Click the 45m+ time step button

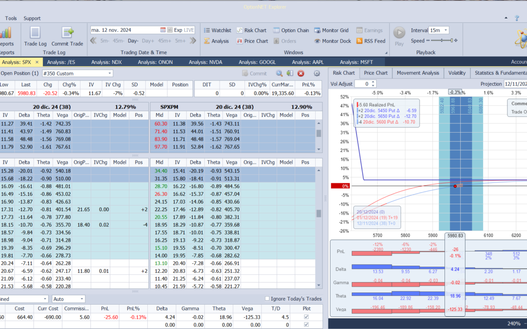(x=165, y=40)
